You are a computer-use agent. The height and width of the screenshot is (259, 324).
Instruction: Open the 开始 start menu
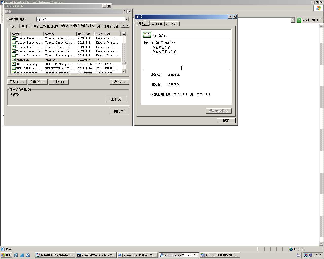pos(7,255)
